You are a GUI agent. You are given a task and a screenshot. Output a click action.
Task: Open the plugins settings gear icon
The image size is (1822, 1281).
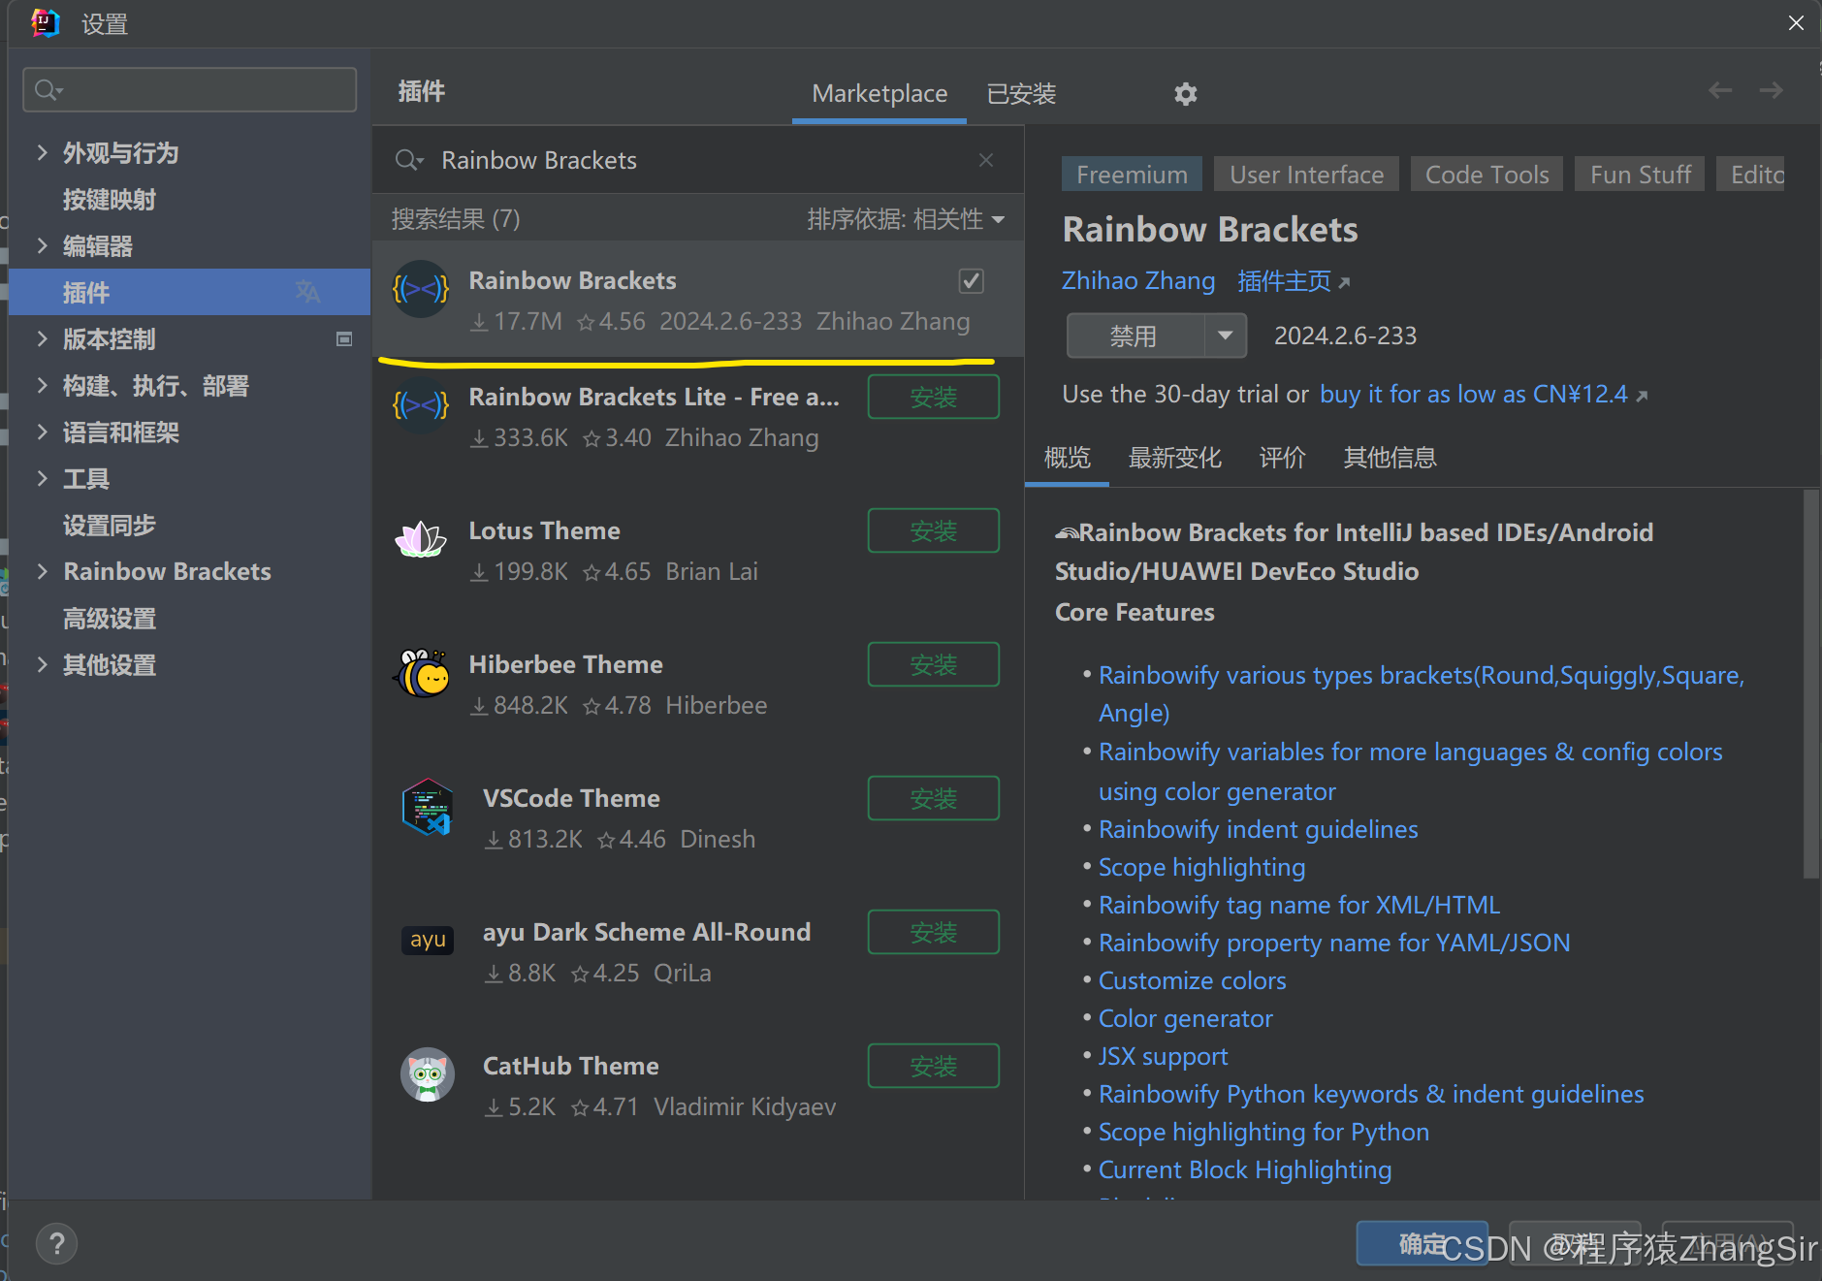tap(1185, 94)
